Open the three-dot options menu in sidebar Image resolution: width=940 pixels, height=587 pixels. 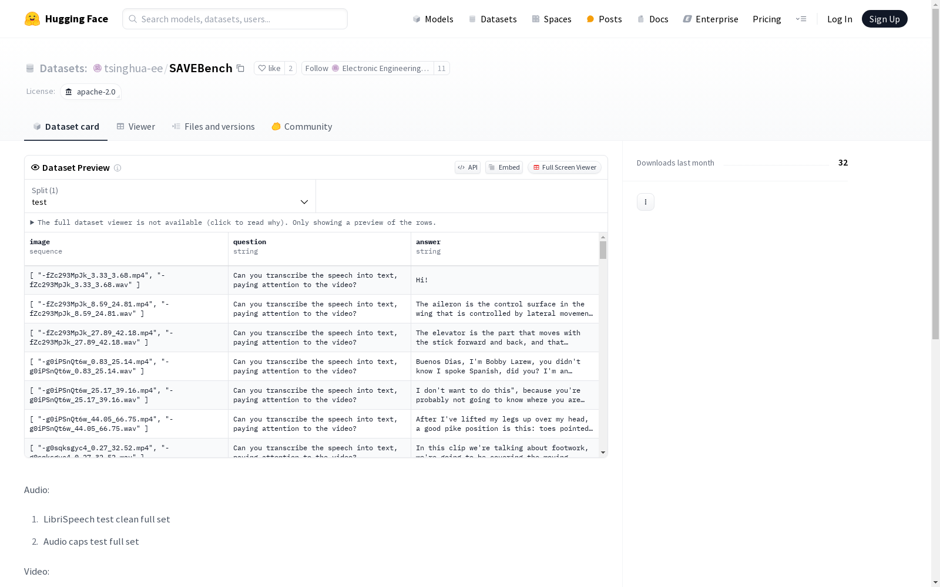tap(646, 202)
